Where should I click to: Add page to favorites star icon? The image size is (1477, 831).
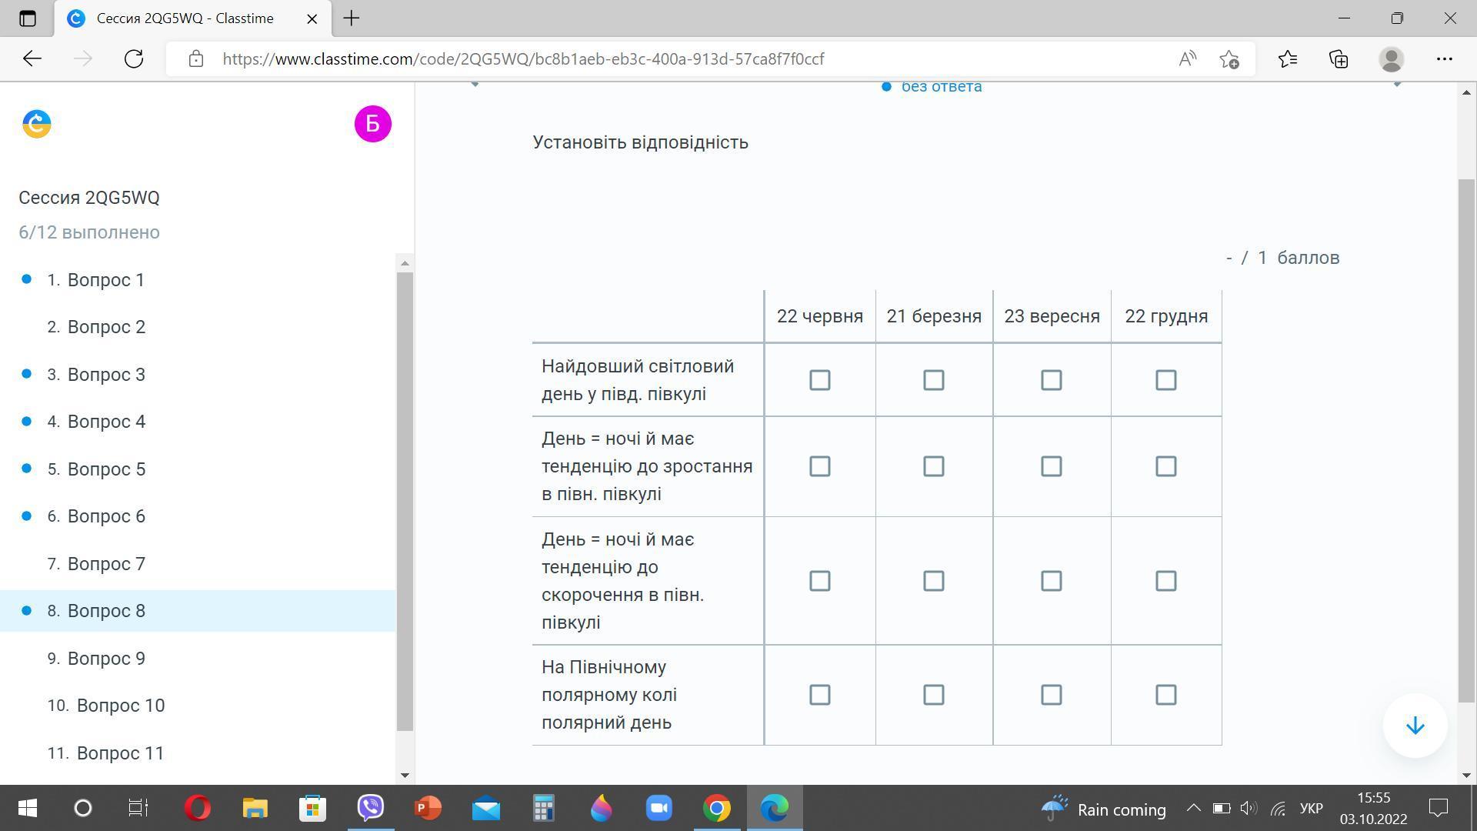click(x=1229, y=58)
